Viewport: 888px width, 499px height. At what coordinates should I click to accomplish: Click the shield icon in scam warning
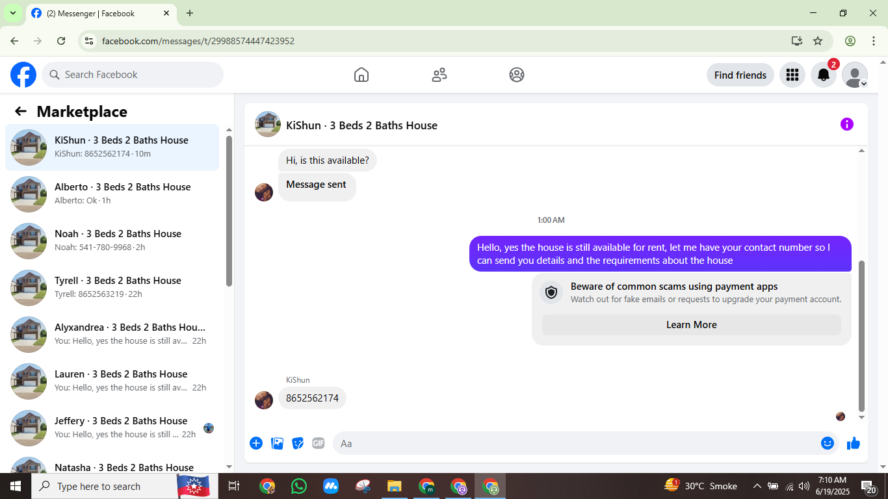(x=551, y=293)
